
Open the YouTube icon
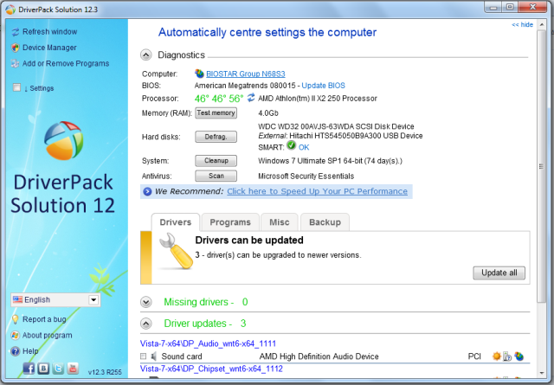73,369
